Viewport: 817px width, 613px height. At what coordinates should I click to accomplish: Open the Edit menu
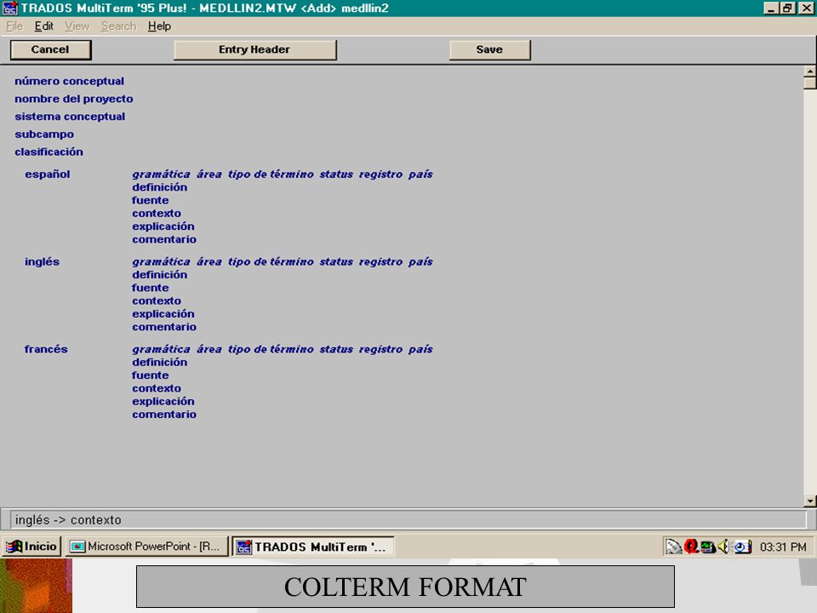pos(43,26)
